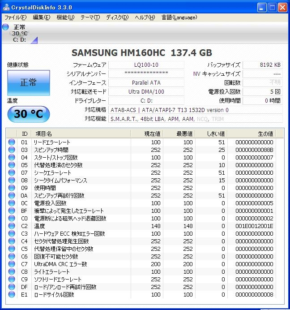Click the ID column header
Screen dimensions: 290x310
24,134
